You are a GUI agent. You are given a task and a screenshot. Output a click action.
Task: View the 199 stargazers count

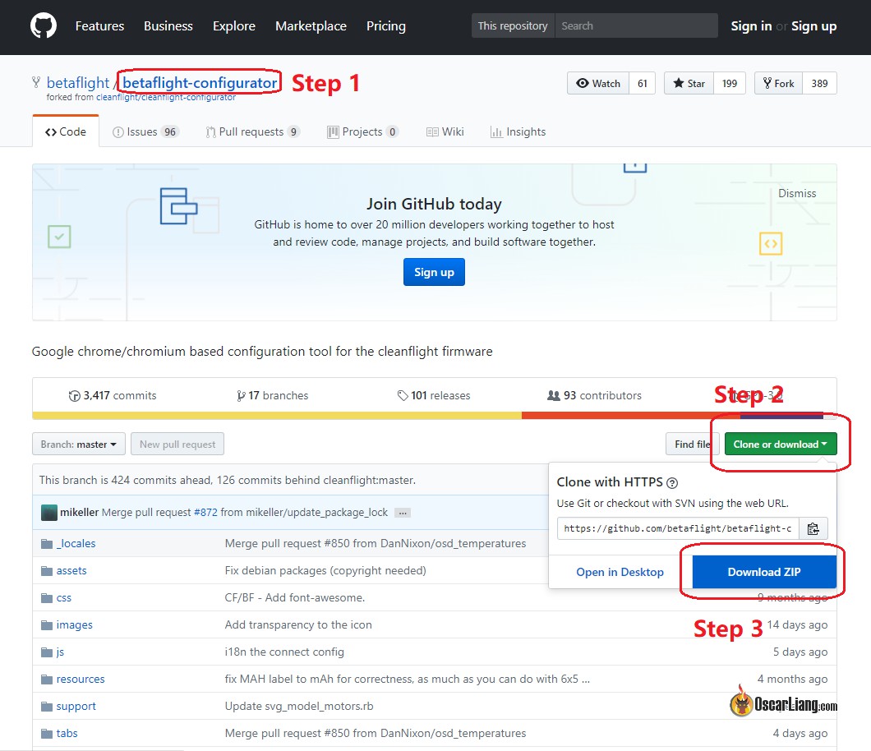coord(730,83)
